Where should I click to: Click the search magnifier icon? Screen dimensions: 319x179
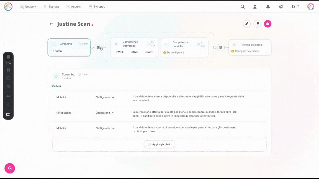click(243, 7)
